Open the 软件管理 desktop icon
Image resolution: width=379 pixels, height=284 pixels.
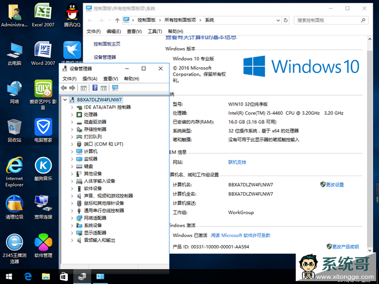[x=43, y=246]
